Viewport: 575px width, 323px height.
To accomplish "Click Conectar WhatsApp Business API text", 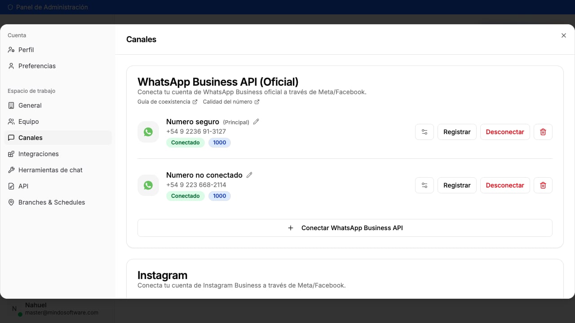I will tap(352, 228).
